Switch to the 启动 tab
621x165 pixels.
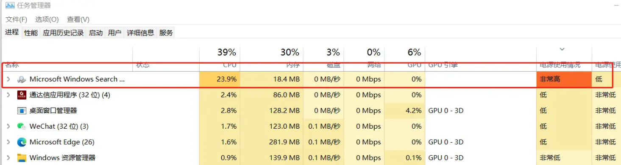[x=96, y=33]
